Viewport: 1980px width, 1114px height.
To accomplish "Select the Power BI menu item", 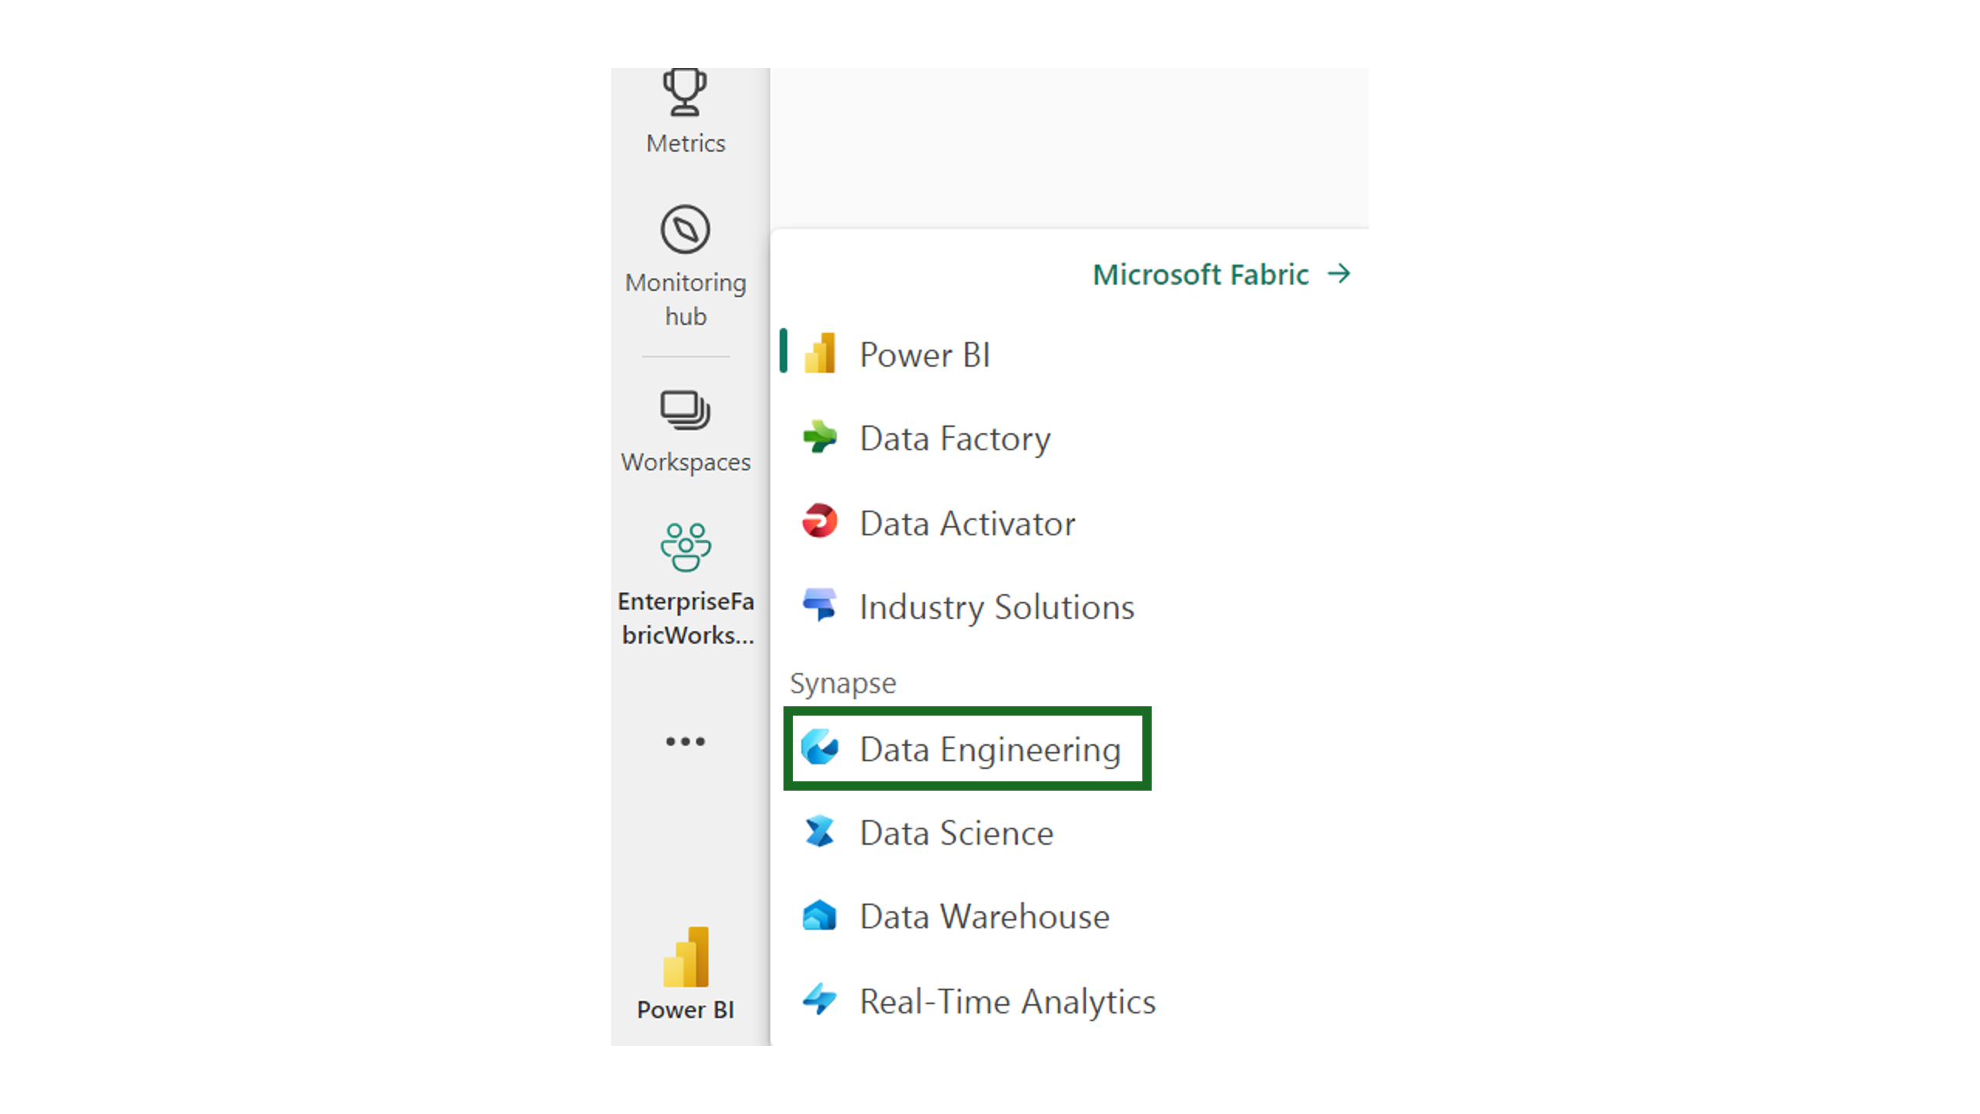I will 923,354.
